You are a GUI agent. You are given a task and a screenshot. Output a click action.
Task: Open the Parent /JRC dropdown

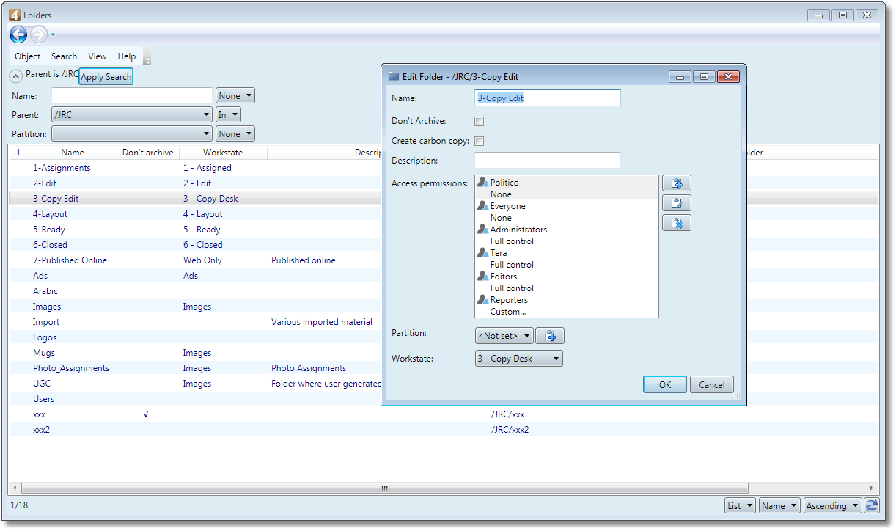pos(132,115)
